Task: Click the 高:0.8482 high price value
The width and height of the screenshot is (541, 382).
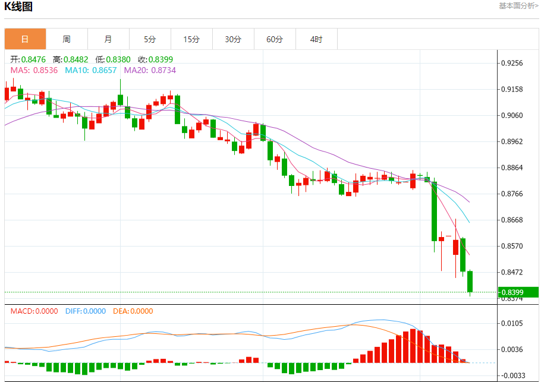Action: pos(70,59)
